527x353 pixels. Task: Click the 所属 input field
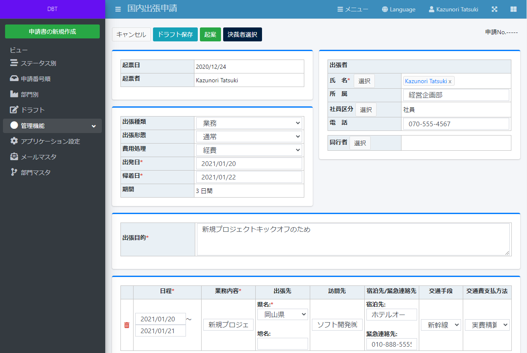pyautogui.click(x=456, y=95)
